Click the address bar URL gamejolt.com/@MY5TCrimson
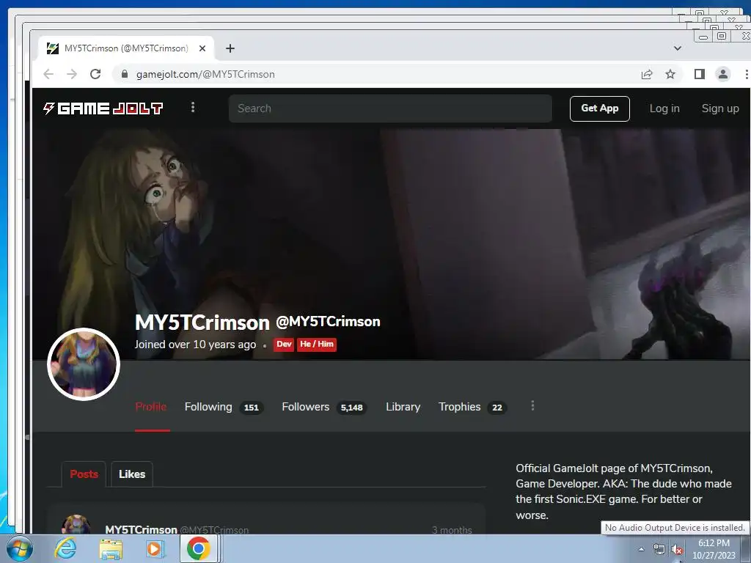751x563 pixels. (205, 74)
